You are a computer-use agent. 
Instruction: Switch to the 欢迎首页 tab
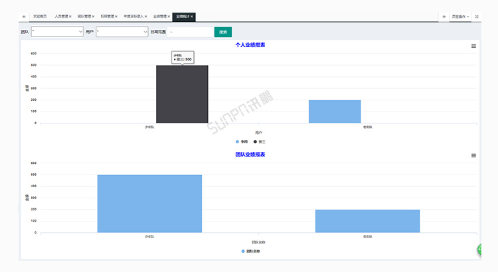coord(40,16)
